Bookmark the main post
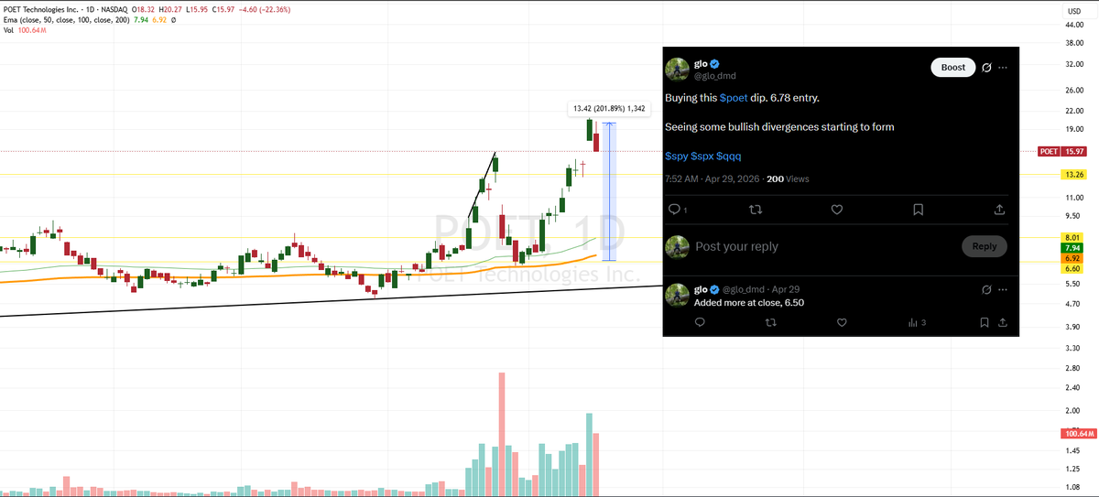 click(918, 210)
